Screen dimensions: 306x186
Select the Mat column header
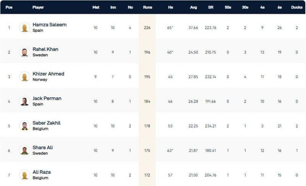pos(96,7)
